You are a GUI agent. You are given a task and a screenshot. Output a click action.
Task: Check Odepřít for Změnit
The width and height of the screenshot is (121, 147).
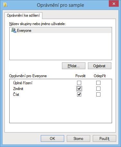tap(98, 88)
